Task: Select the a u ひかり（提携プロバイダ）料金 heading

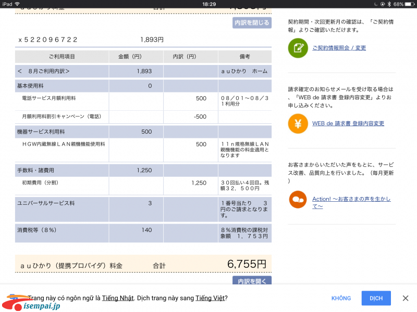Action: 71,266
